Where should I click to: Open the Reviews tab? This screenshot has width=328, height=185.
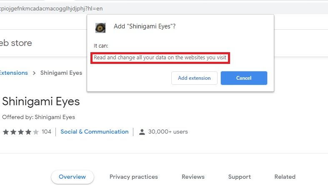(193, 177)
